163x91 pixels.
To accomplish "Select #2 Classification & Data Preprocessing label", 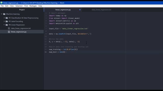I will tap(23, 18).
